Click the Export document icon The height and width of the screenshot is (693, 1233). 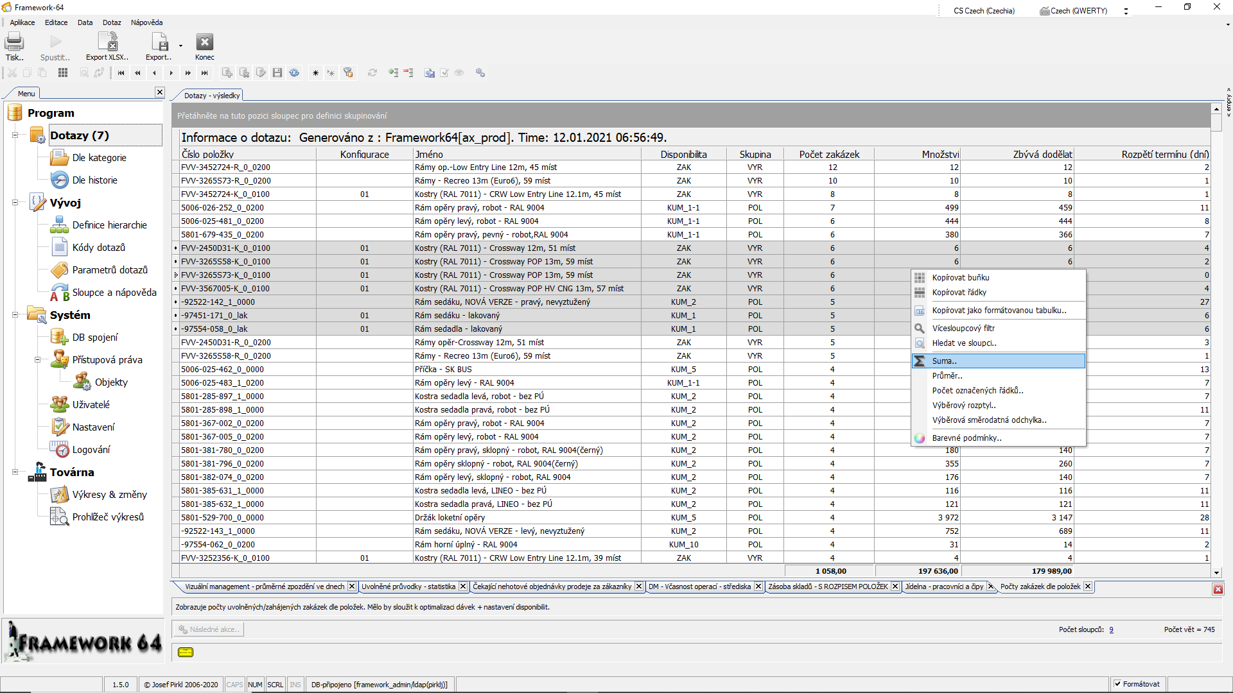click(159, 42)
